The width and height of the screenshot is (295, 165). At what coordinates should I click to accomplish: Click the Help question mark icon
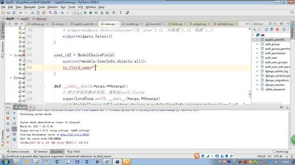tap(120, 13)
